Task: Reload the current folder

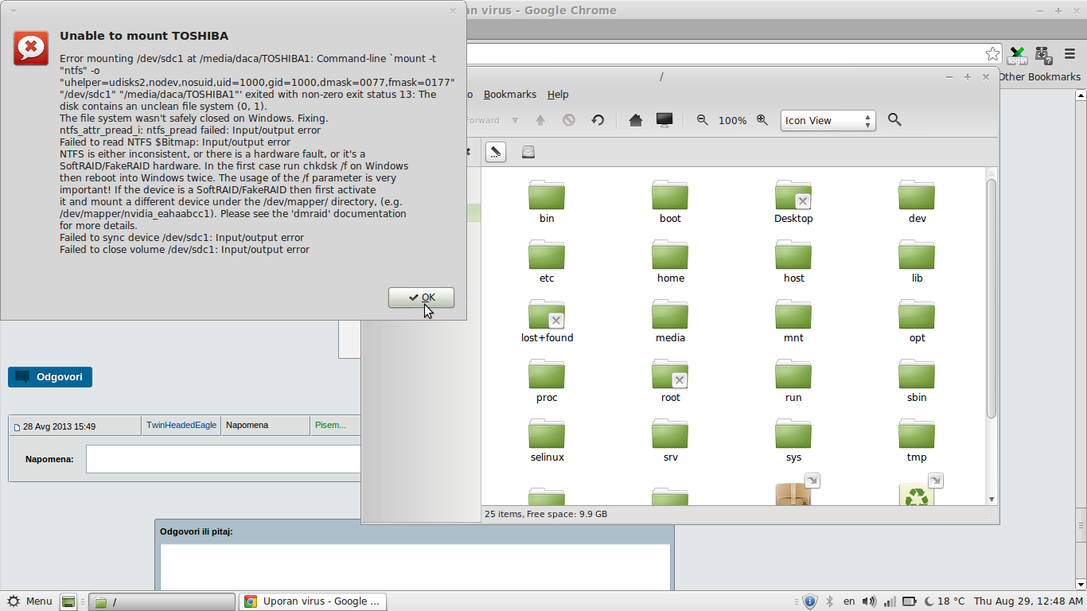Action: coord(598,120)
